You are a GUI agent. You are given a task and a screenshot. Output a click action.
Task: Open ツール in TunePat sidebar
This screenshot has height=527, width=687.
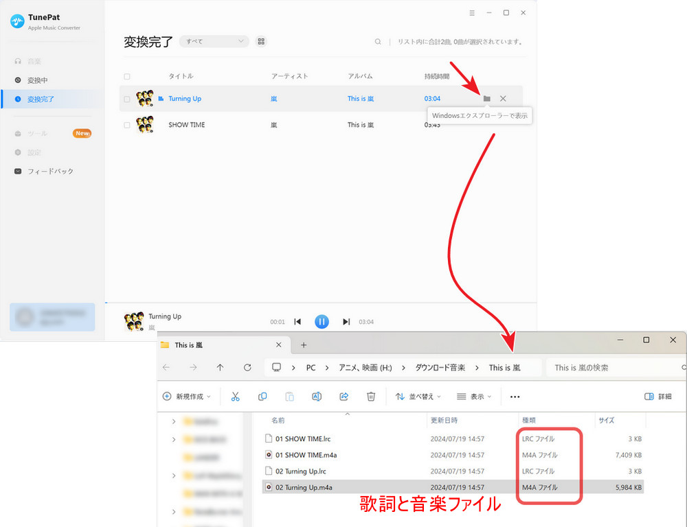37,133
